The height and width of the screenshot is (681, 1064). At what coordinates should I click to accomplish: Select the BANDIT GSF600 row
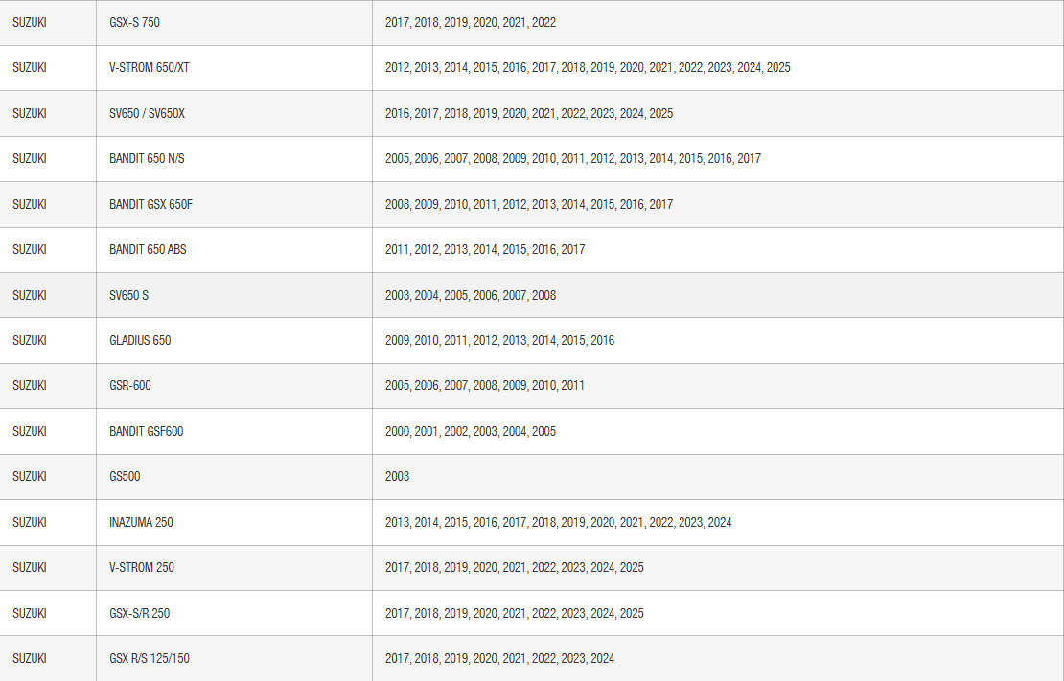(146, 431)
